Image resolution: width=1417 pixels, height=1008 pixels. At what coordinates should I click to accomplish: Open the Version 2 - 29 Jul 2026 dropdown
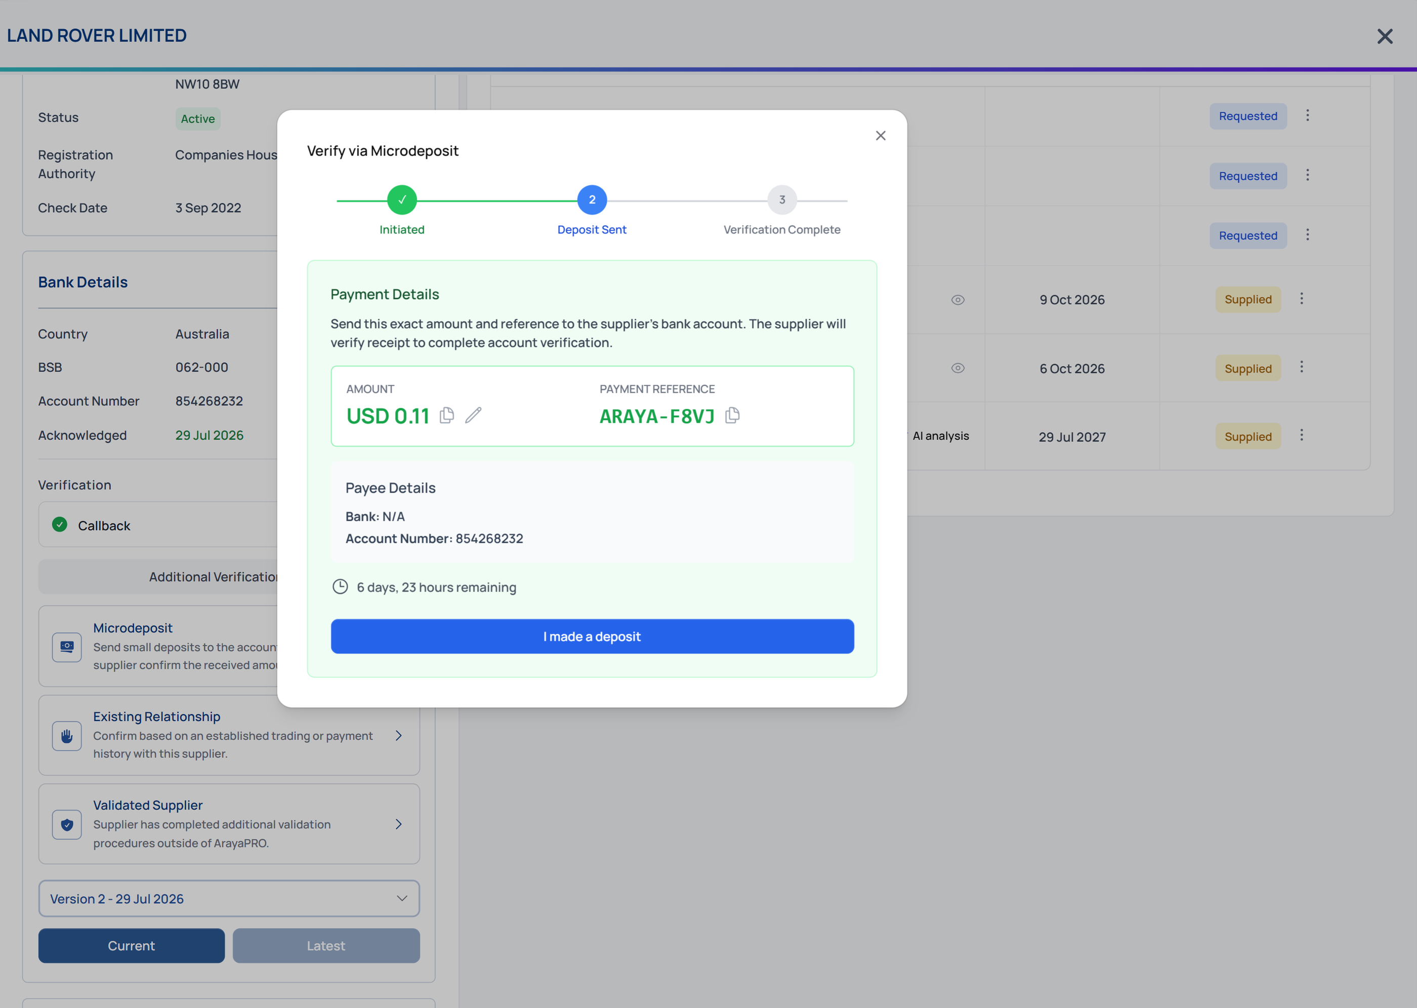click(x=229, y=898)
